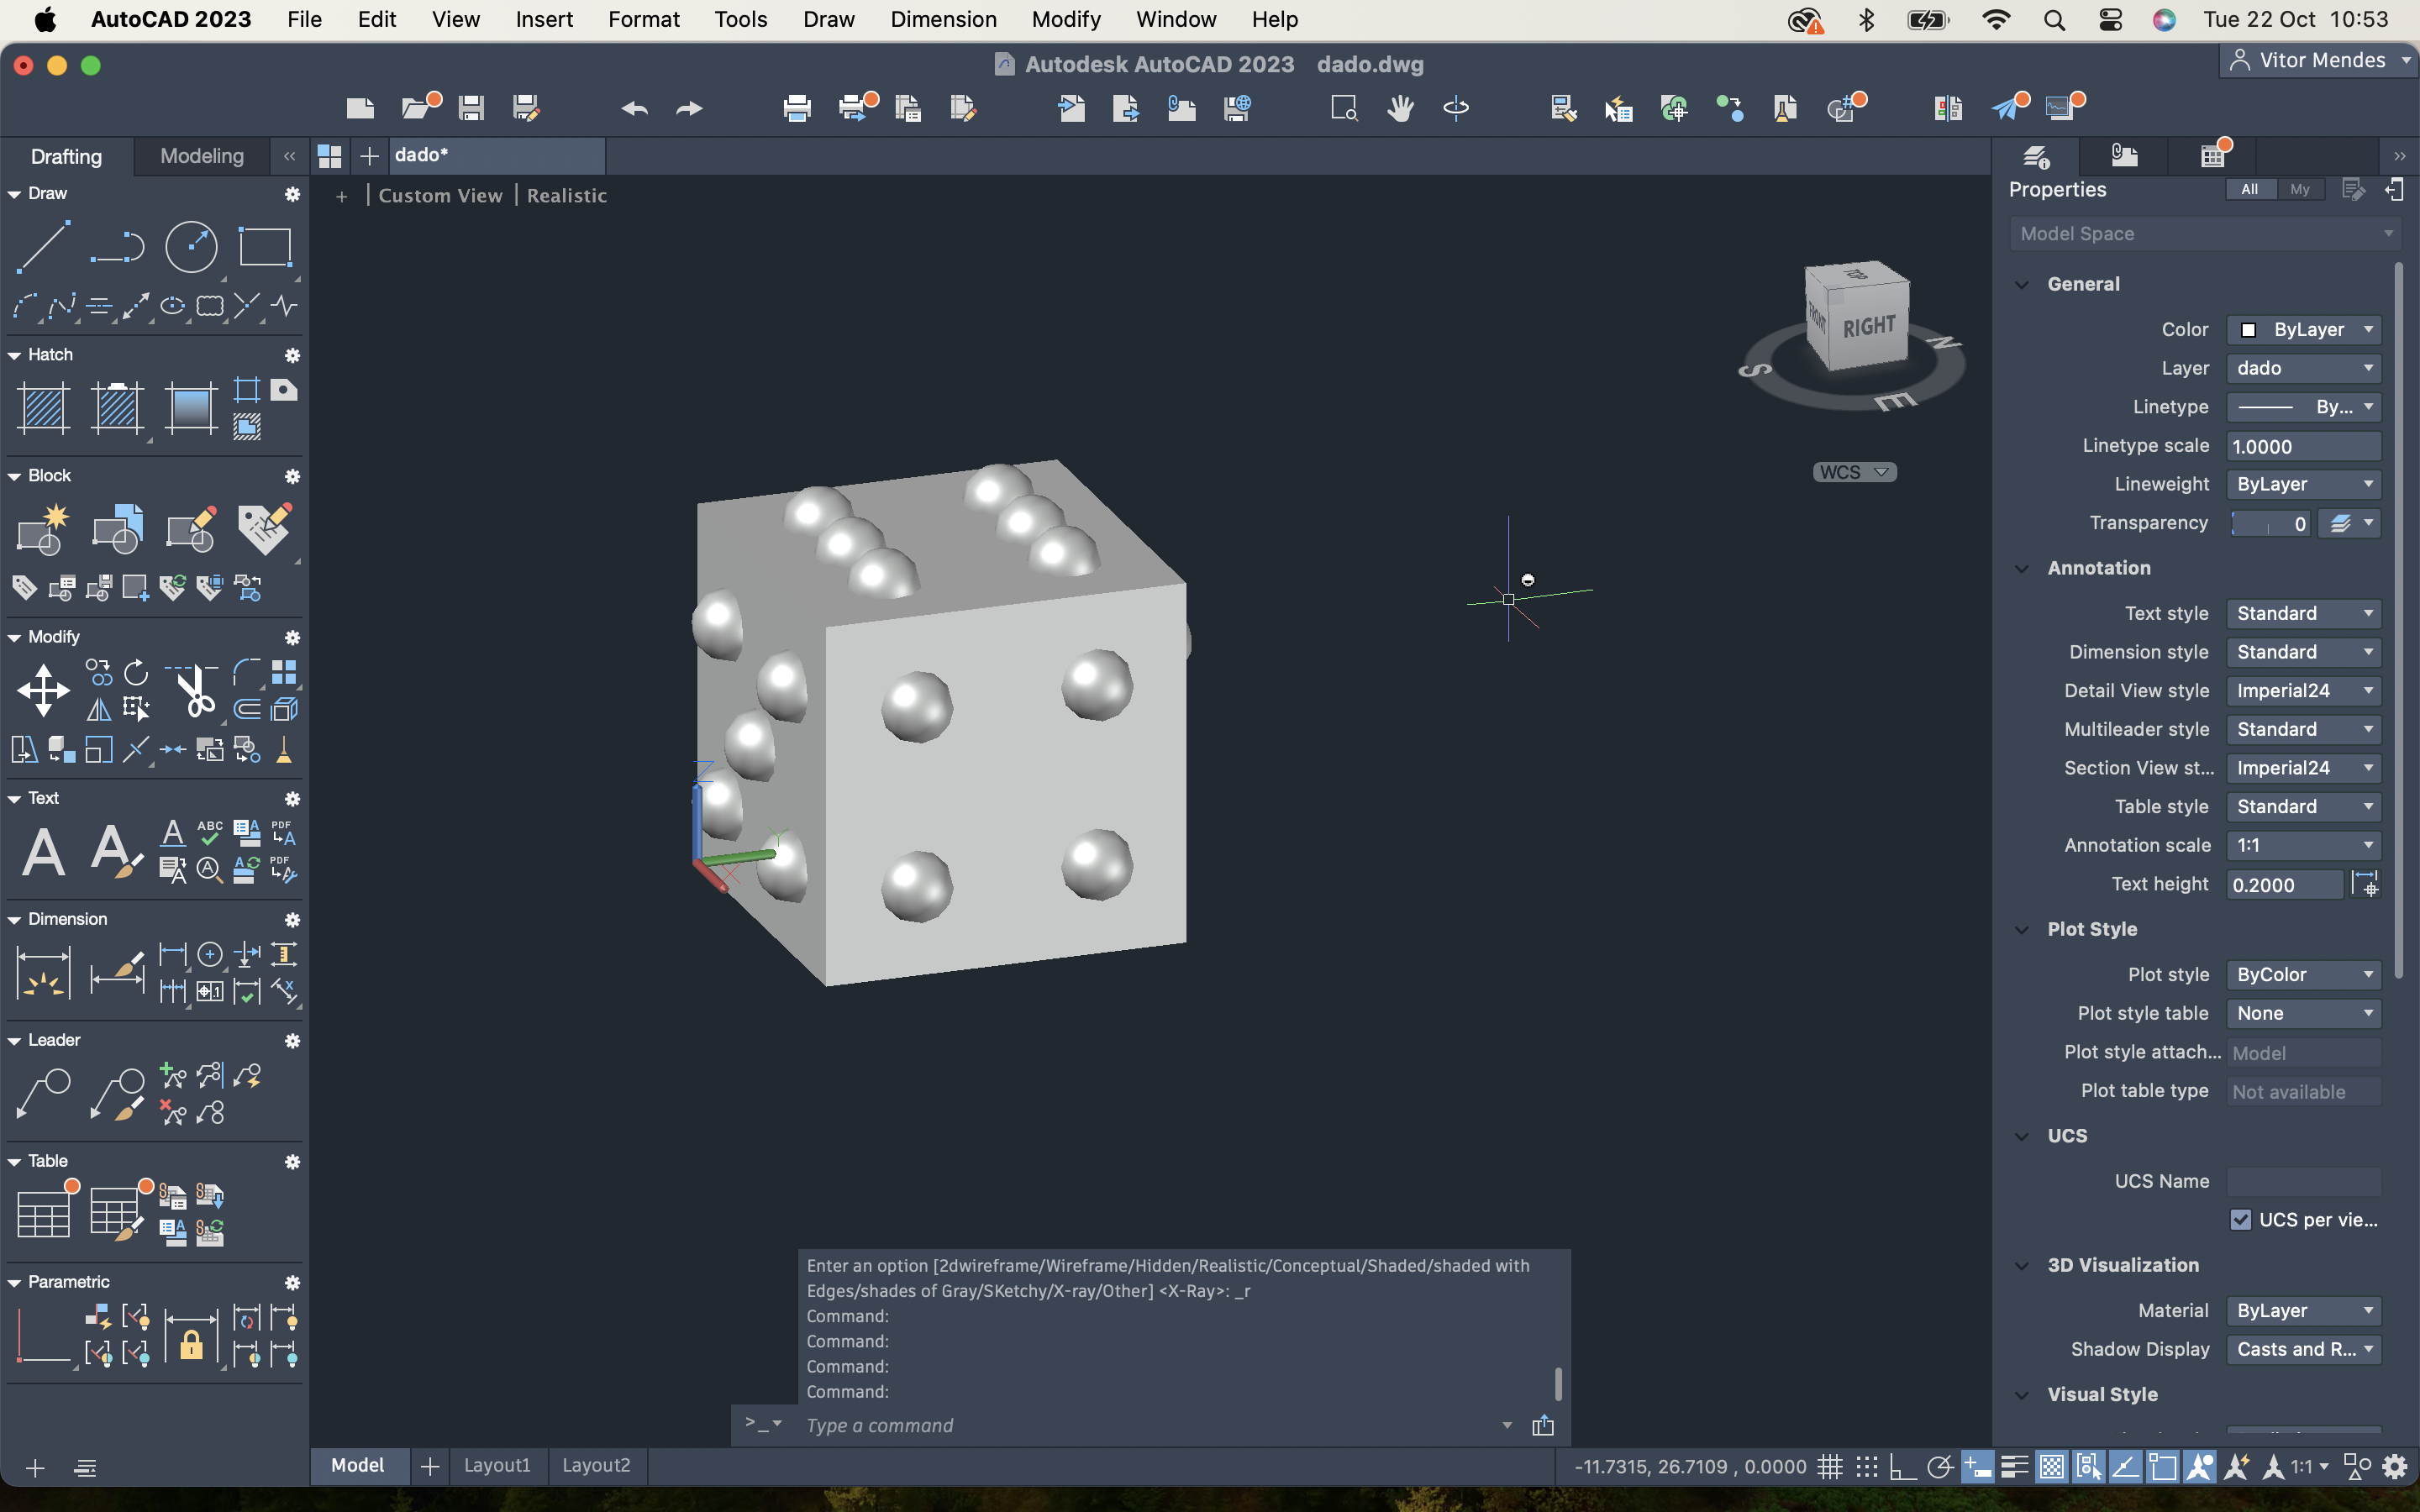This screenshot has width=2420, height=1512.
Task: Click the Save icon in toolbar
Action: click(471, 108)
